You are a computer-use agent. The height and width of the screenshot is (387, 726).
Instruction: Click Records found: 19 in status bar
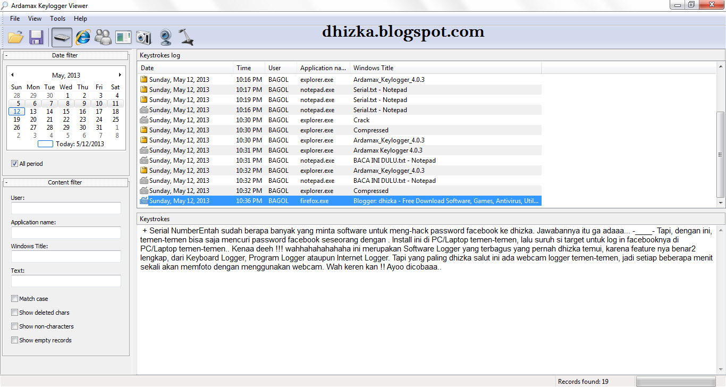pyautogui.click(x=583, y=381)
